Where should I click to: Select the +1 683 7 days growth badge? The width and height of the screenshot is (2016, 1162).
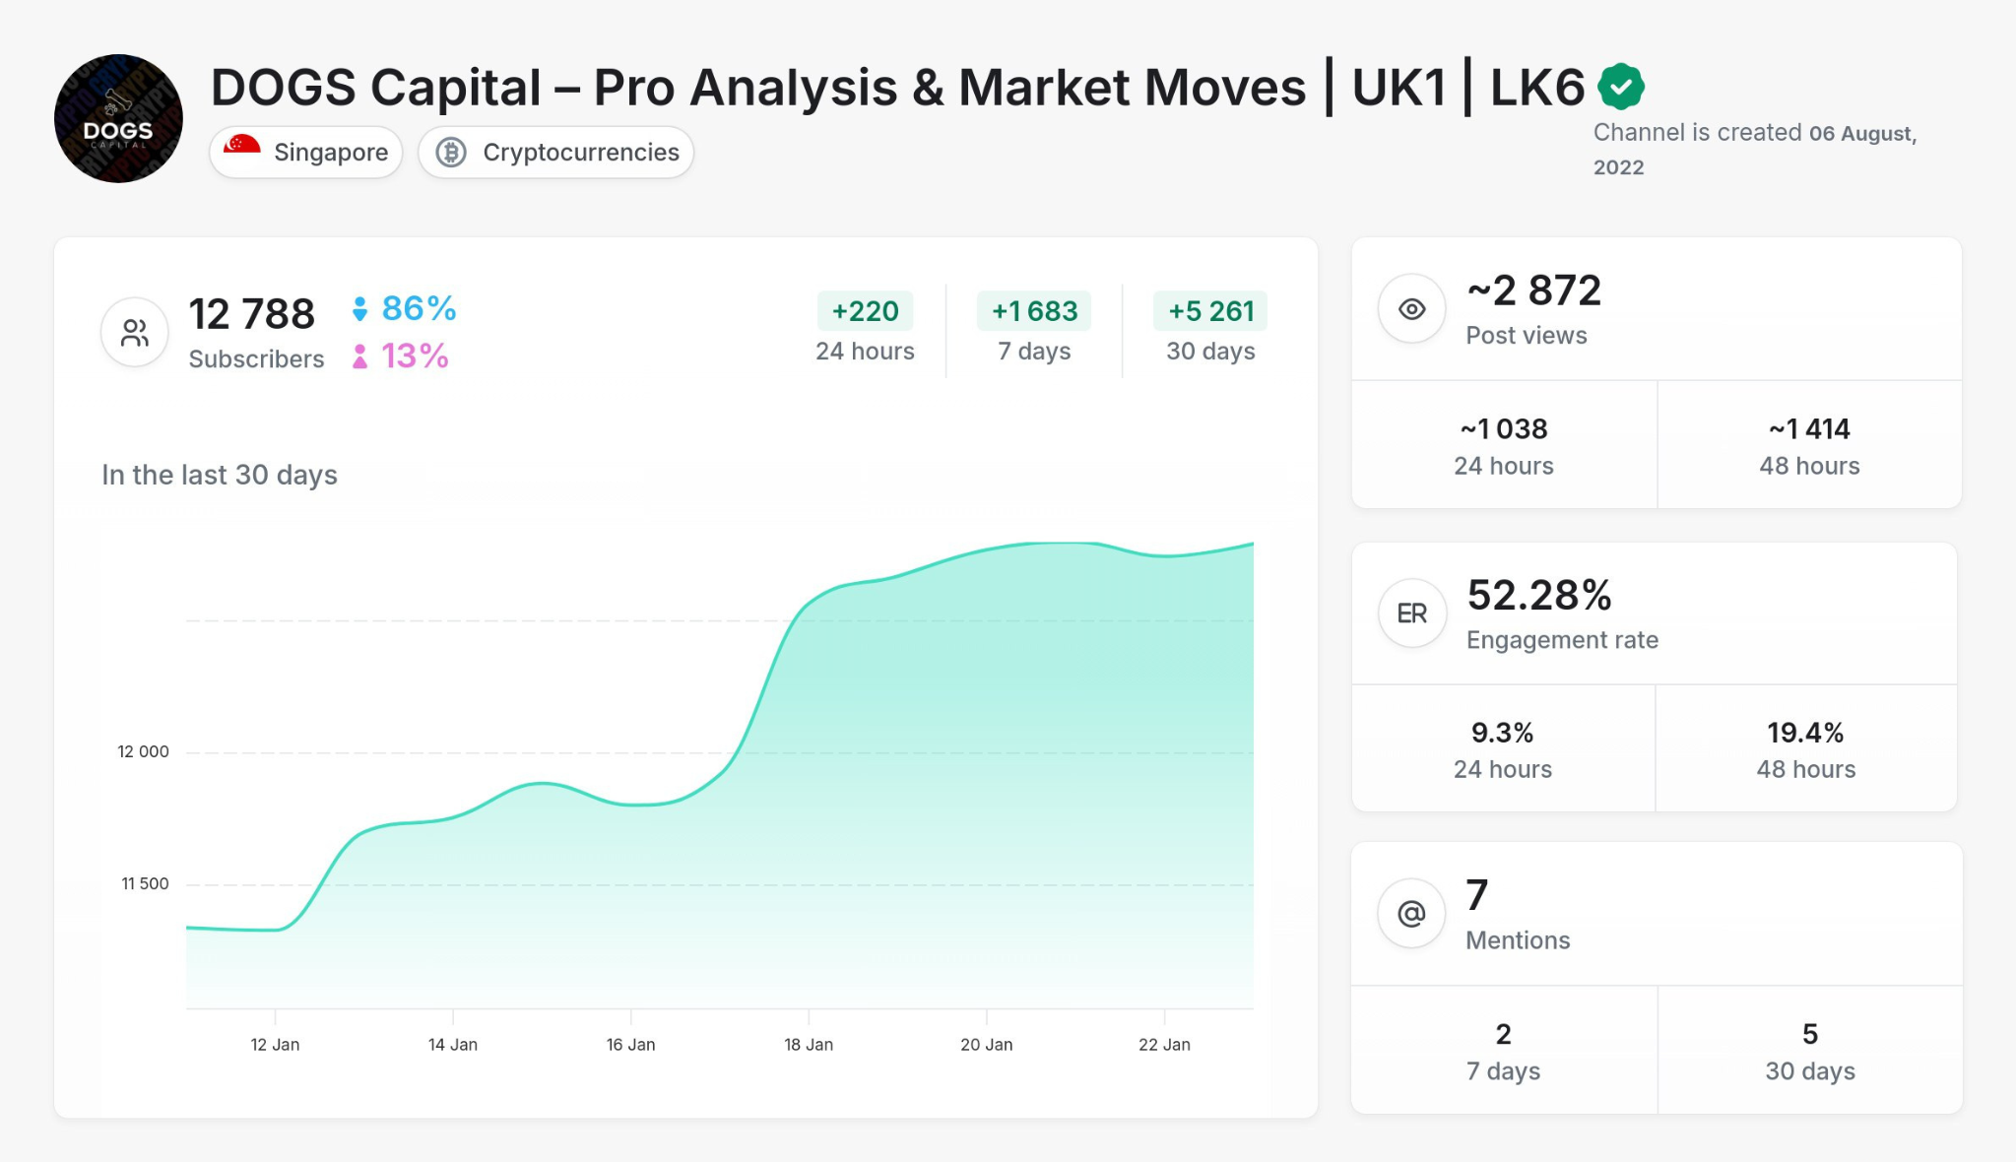[x=1033, y=311]
